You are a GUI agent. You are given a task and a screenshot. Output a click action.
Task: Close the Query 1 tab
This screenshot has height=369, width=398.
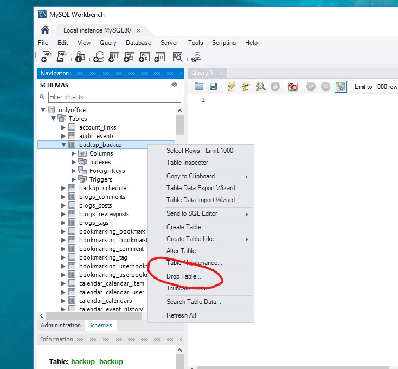coord(221,73)
